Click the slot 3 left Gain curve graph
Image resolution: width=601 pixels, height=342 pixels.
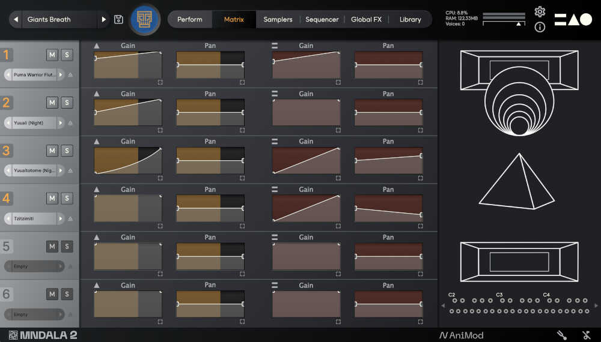click(x=127, y=160)
